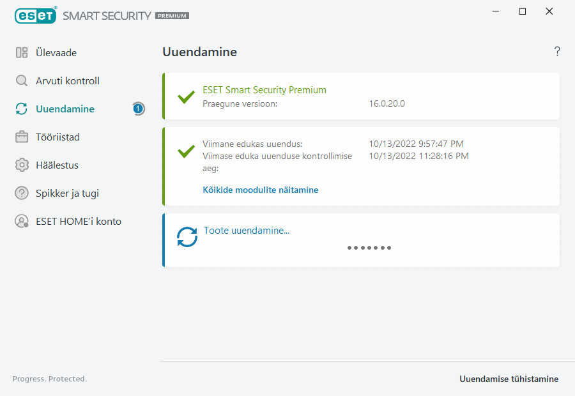
Task: Click the Spikker ja tugi question icon
Action: (x=22, y=194)
